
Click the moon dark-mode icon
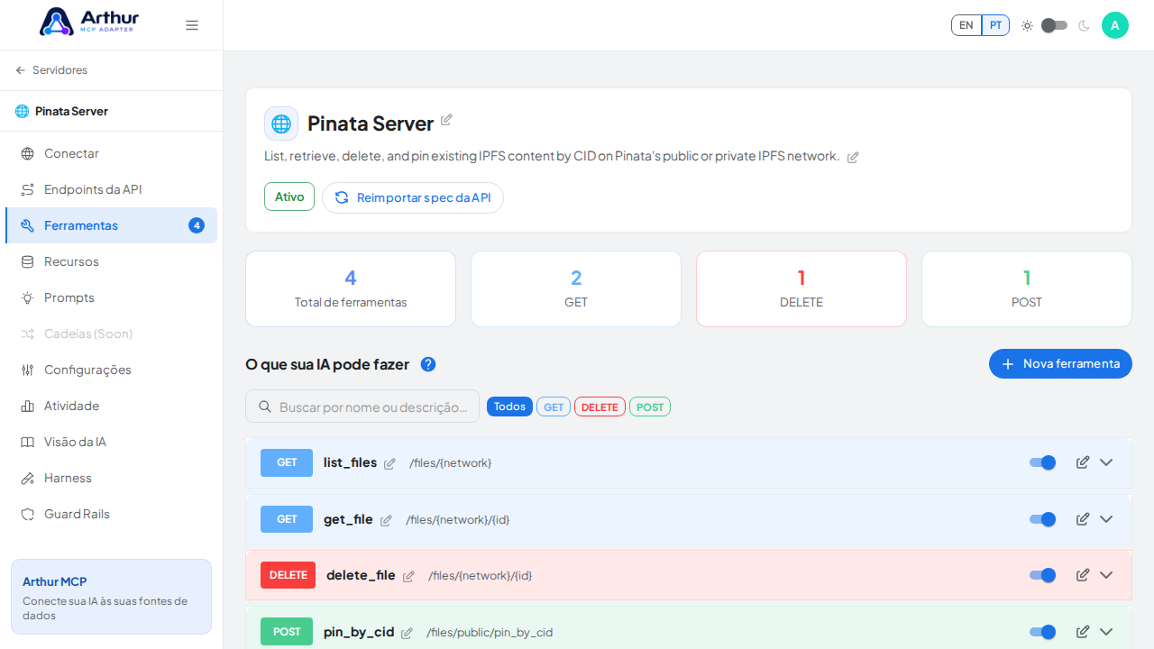(x=1084, y=25)
